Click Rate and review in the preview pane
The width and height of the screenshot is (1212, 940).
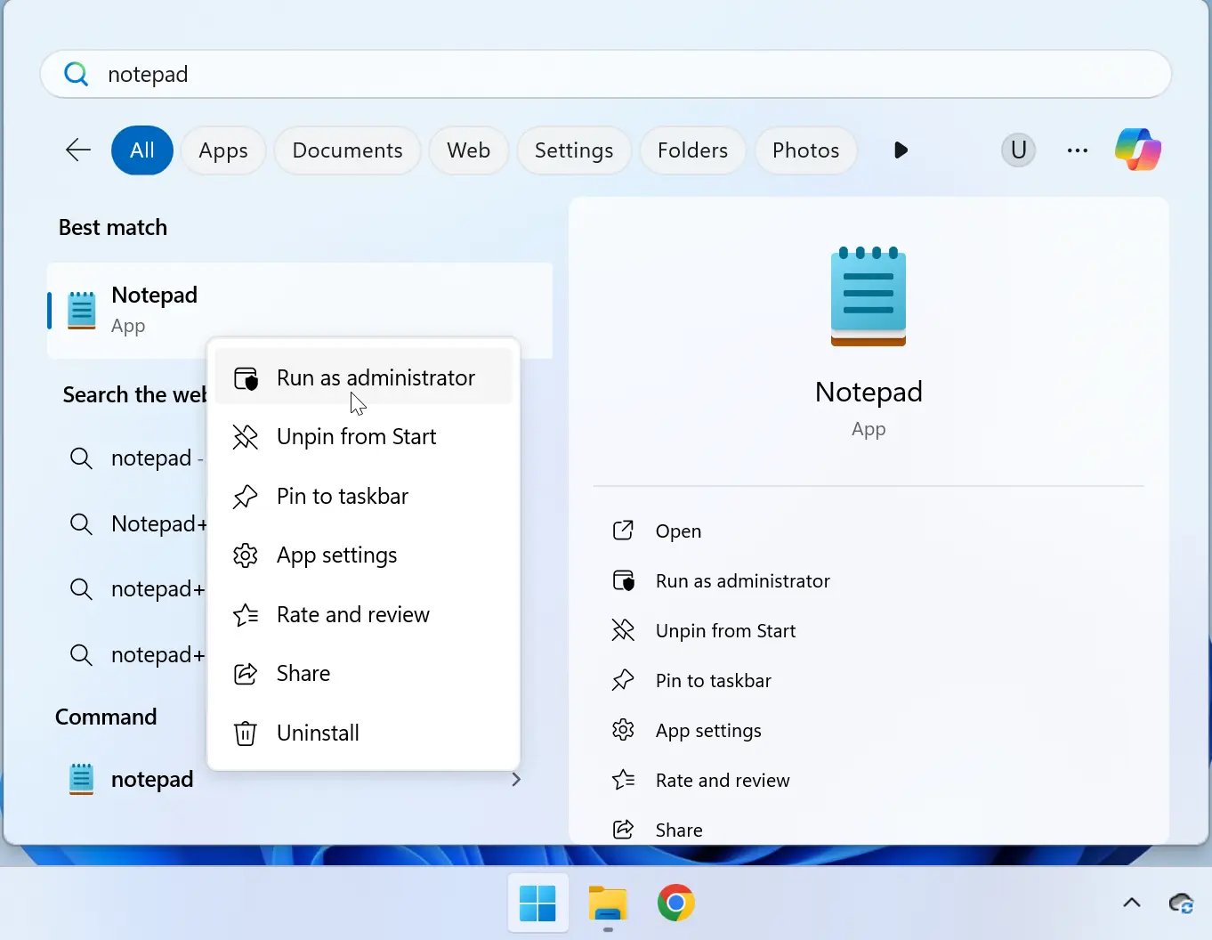(700, 781)
